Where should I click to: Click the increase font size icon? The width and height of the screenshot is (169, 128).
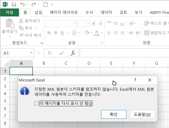(93, 23)
